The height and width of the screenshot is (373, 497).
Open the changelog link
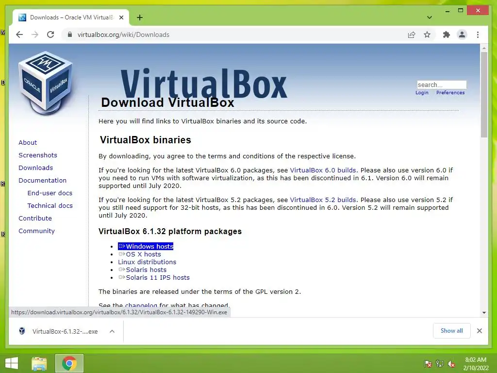tap(141, 305)
